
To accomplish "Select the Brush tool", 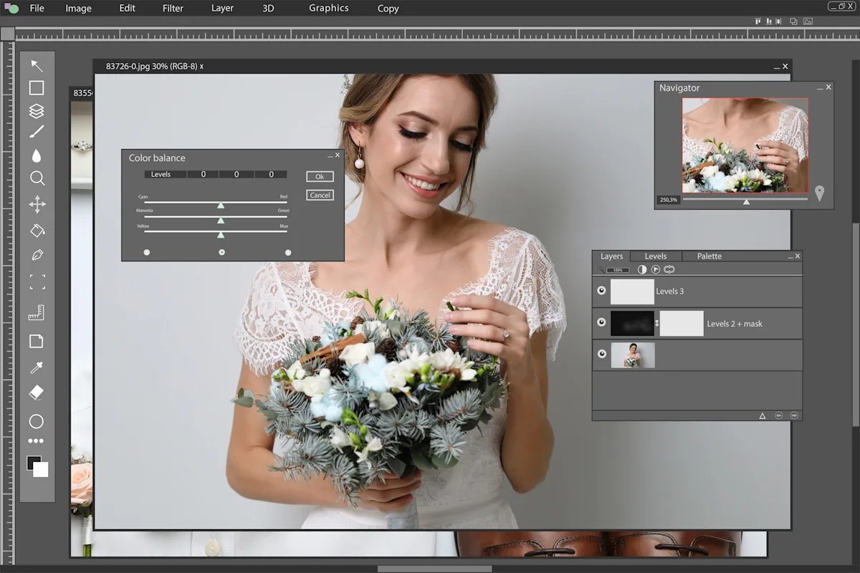I will click(37, 130).
